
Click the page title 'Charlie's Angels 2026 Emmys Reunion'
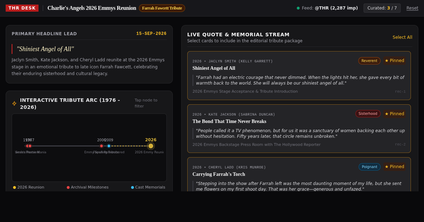click(92, 8)
